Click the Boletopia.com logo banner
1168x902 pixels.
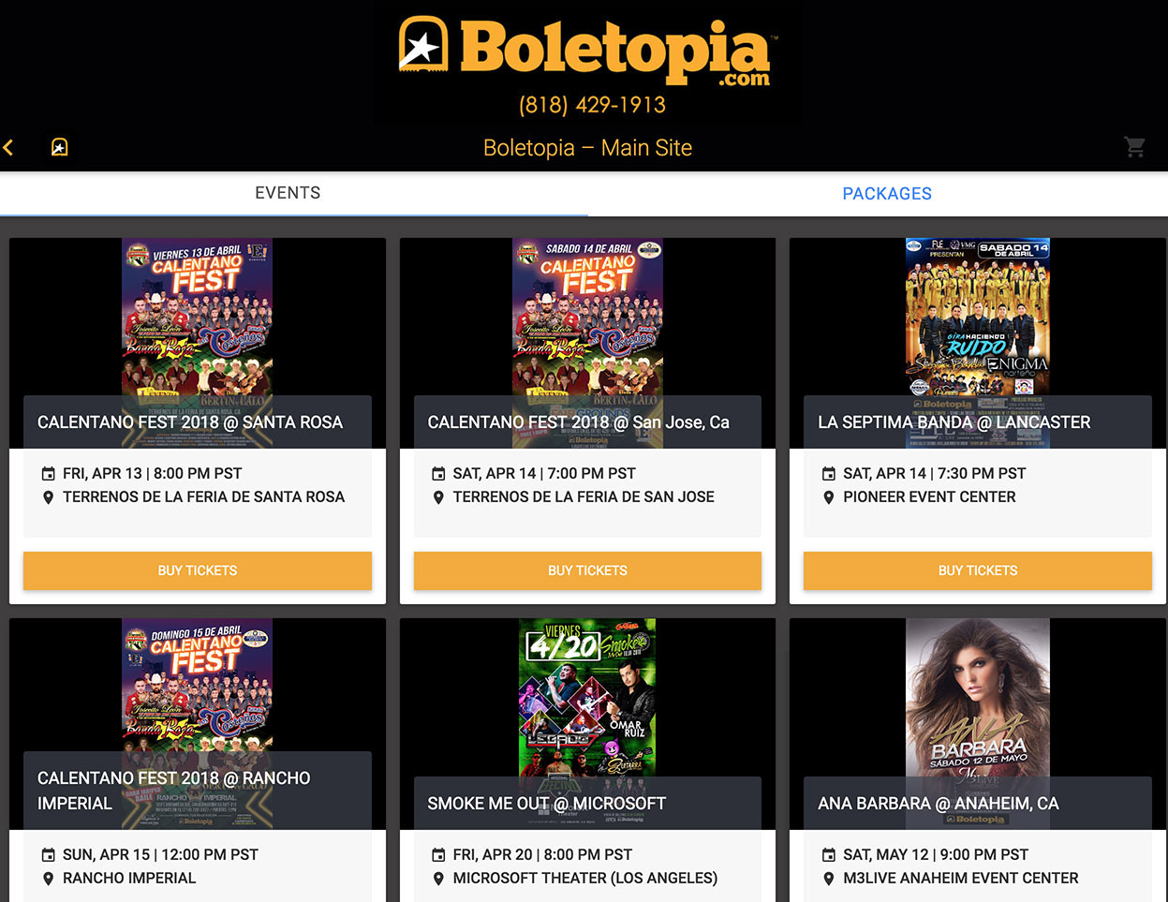pyautogui.click(x=587, y=64)
